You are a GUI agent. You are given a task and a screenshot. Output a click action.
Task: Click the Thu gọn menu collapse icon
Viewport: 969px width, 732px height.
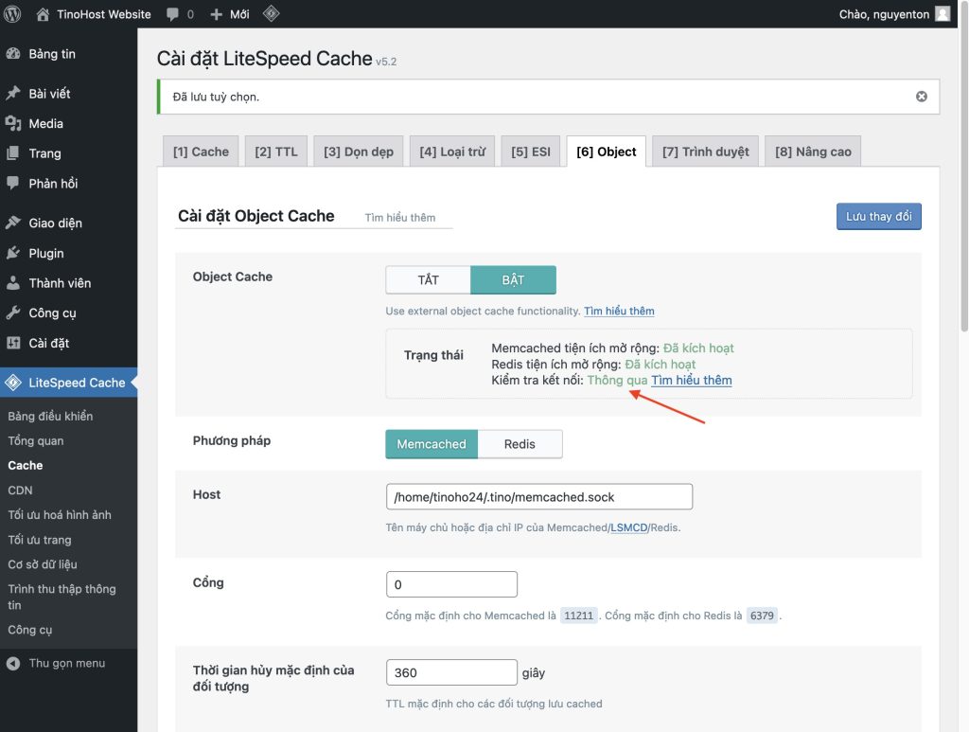(13, 664)
